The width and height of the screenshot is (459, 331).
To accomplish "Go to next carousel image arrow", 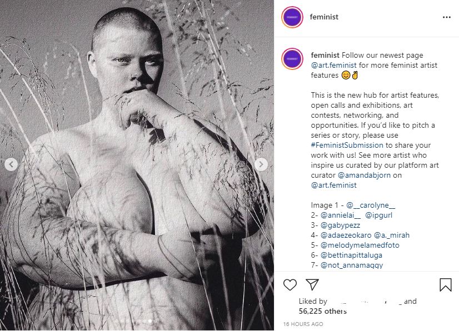I will 261,164.
